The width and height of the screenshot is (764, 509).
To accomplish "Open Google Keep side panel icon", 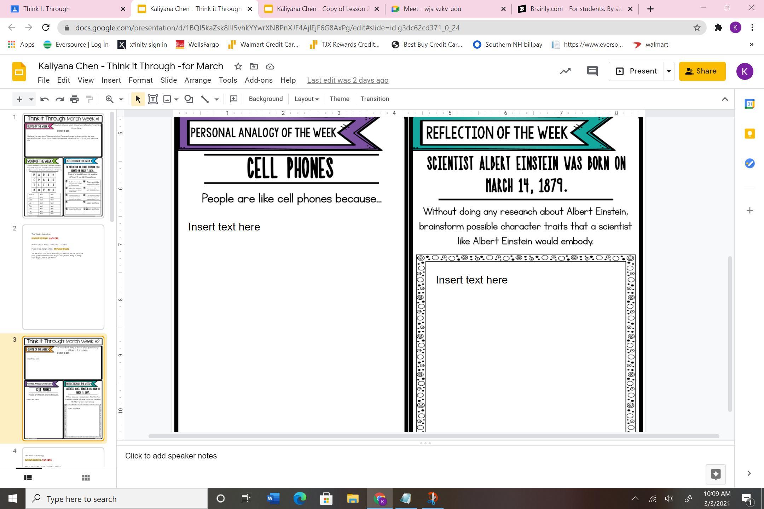I will [749, 134].
